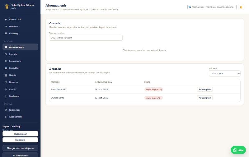Viewport: 249px width, 157px height.
Task: Click the date '30 sept. 2026'
Action: pyautogui.click(x=101, y=98)
